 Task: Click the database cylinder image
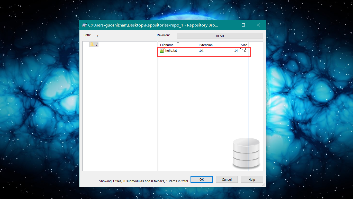pyautogui.click(x=246, y=153)
